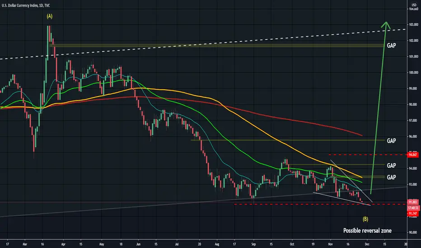
Task: Select the red 94.847 price tag
Action: pos(413,155)
